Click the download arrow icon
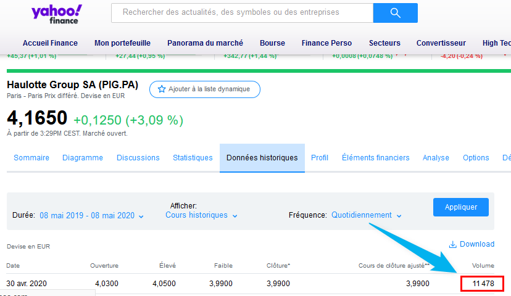The height and width of the screenshot is (296, 511). coord(453,244)
